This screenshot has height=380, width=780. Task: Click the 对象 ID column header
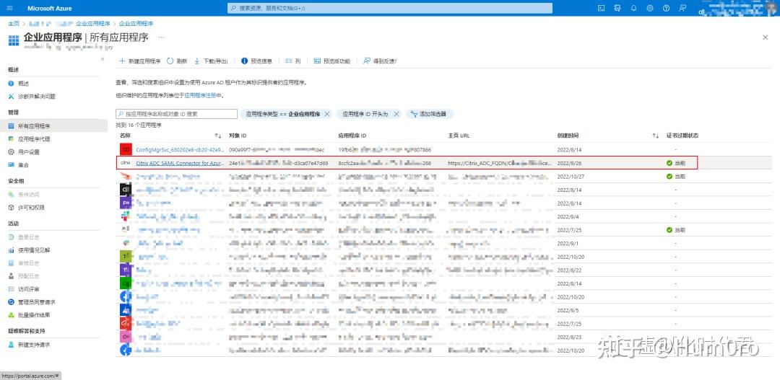tap(238, 136)
